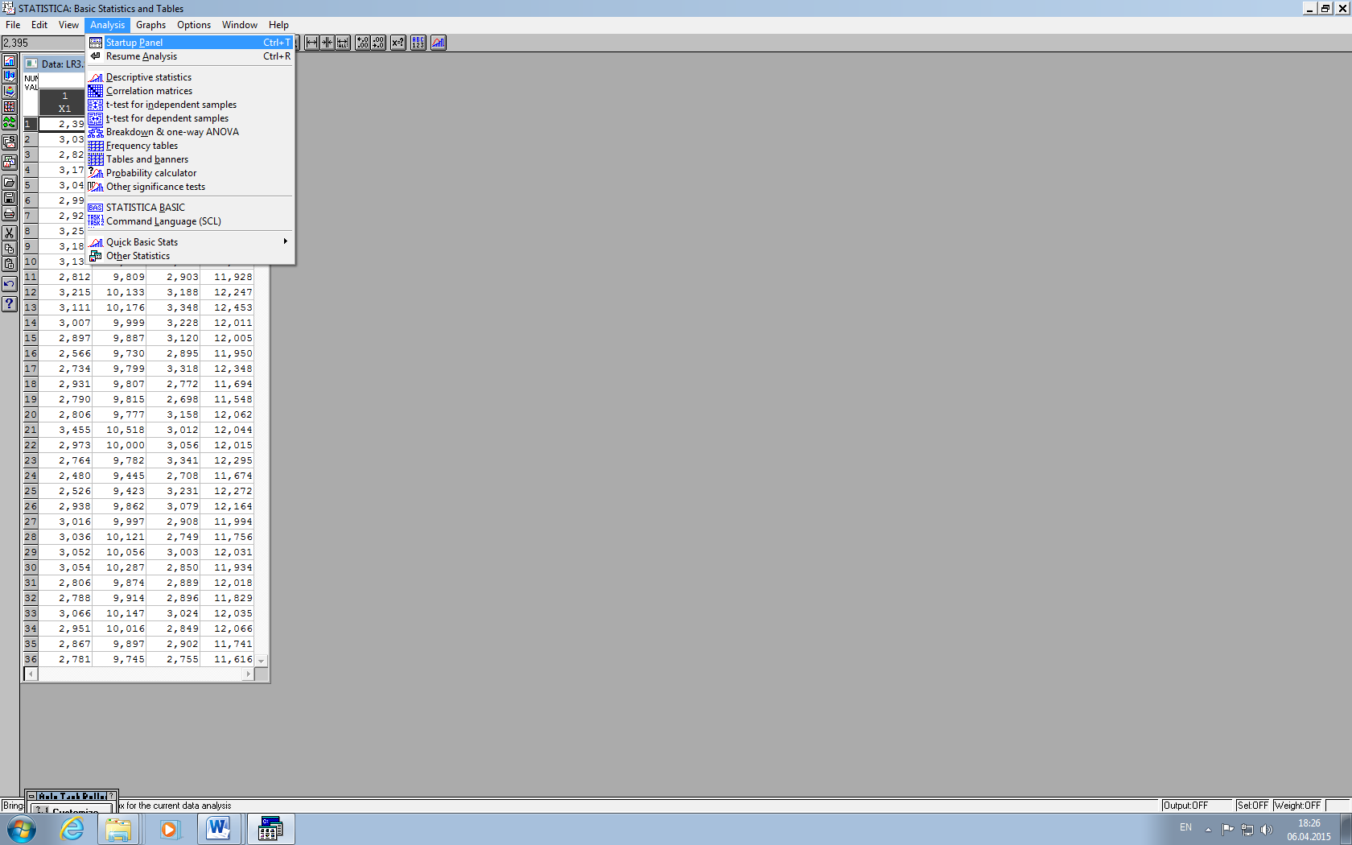Image resolution: width=1352 pixels, height=845 pixels.
Task: Toggle text/numeric values display (ABC 123) icon
Action: (x=418, y=43)
